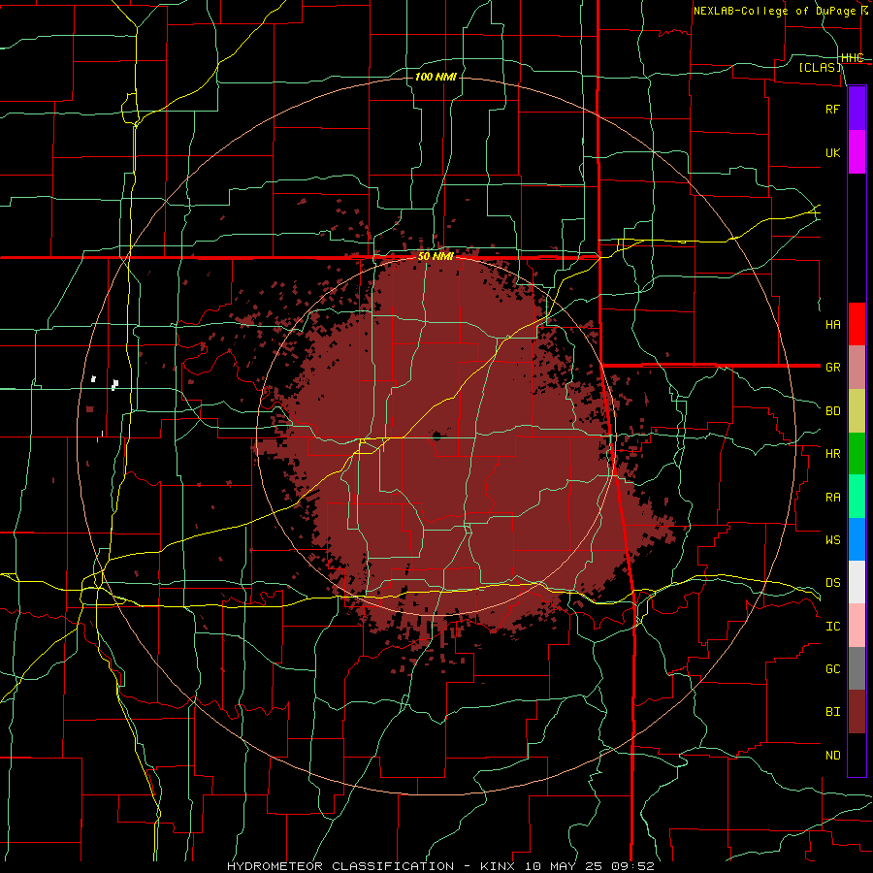Click the NEXLAB-College of DuPage credit text

pos(774,11)
